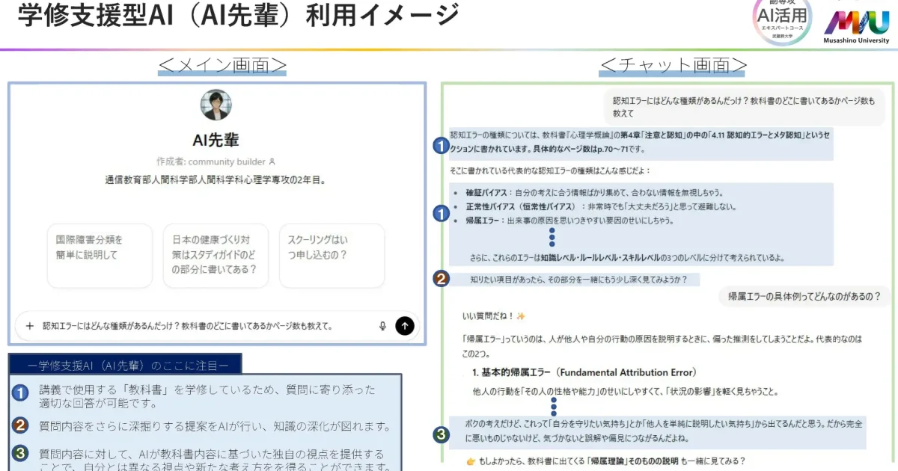
Task: Click the AI活用 エキスパートコース badge
Action: (x=783, y=19)
